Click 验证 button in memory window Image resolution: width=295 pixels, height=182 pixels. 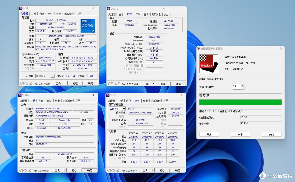163,84
